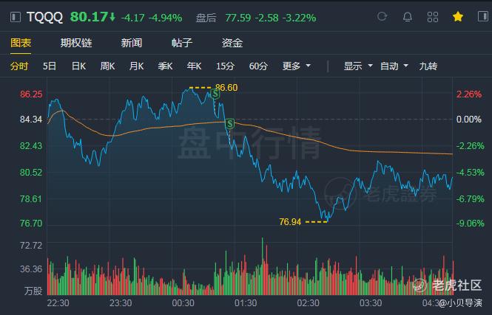492x315 pixels.
Task: Click the -4.94% change percentage
Action: pos(165,18)
